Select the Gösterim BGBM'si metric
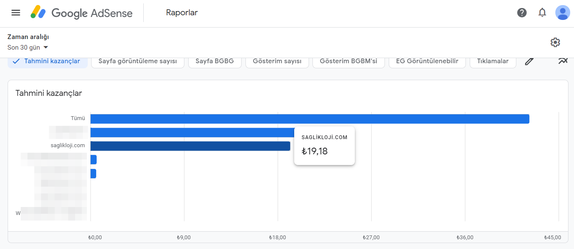This screenshot has height=249, width=574. (x=348, y=61)
